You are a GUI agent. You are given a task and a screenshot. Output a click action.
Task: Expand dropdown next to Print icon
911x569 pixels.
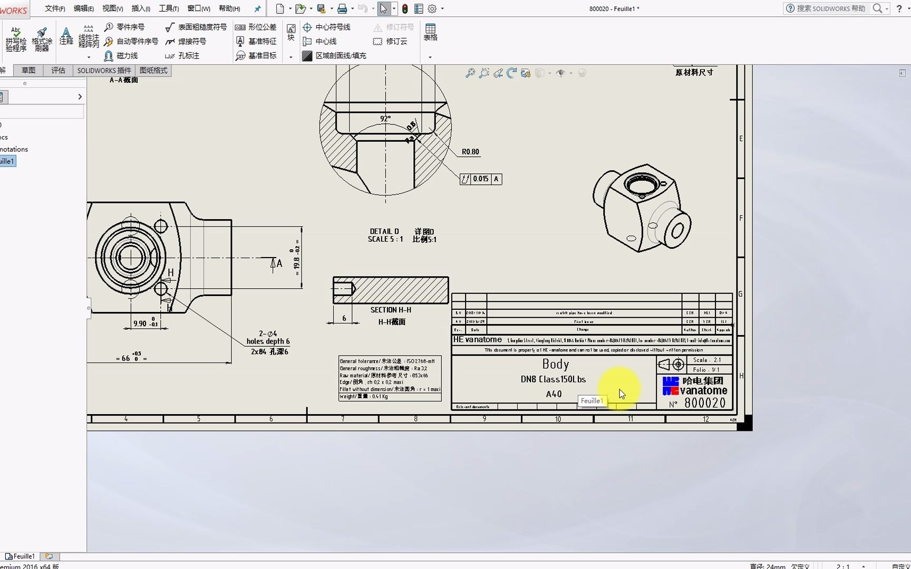352,8
